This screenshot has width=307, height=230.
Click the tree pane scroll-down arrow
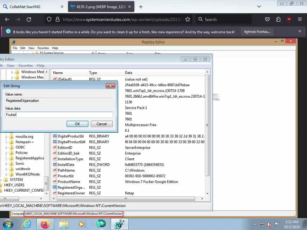coord(46,194)
